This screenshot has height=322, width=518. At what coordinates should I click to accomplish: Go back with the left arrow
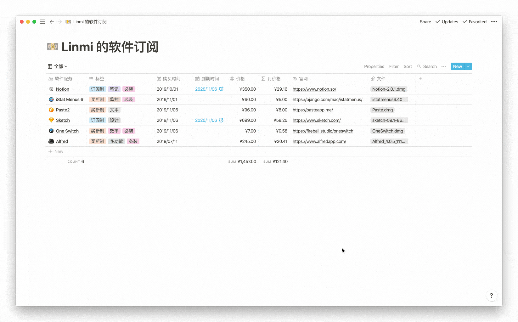pos(52,22)
